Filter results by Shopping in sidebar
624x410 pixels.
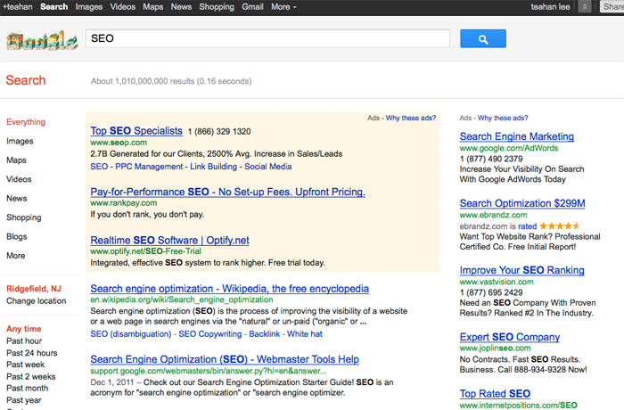pos(24,217)
